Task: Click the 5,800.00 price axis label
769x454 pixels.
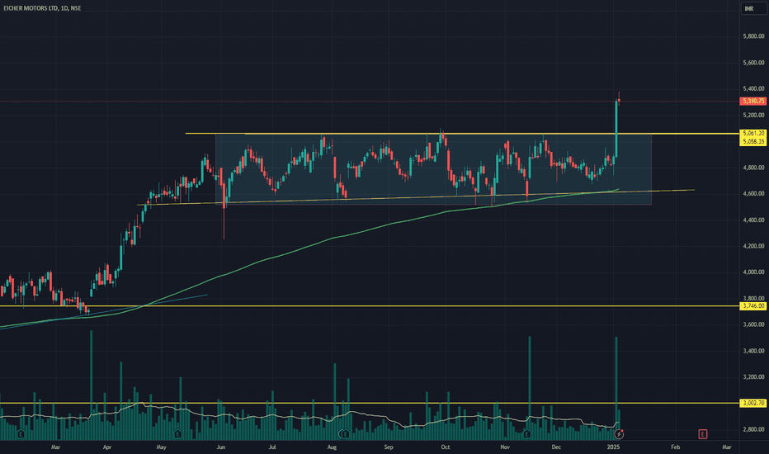Action: click(753, 36)
